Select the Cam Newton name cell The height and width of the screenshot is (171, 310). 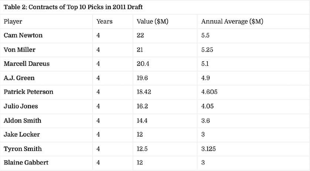(x=23, y=35)
